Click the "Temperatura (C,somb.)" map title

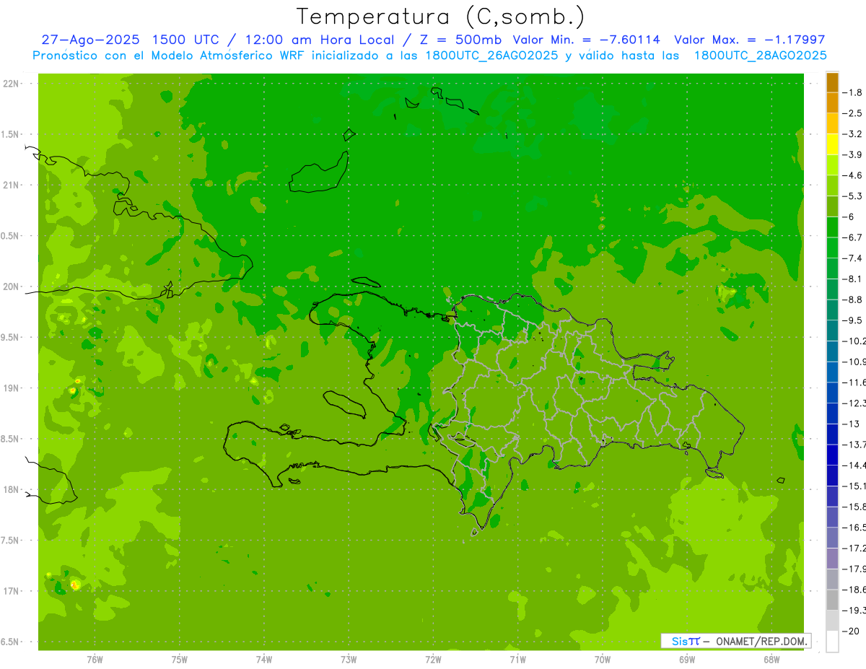click(x=440, y=17)
